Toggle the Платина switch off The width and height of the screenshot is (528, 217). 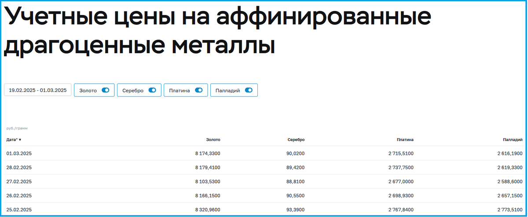click(x=198, y=90)
